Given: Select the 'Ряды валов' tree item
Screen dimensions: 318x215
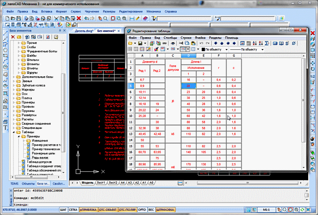Looking at the screenshot, I should (40, 157).
